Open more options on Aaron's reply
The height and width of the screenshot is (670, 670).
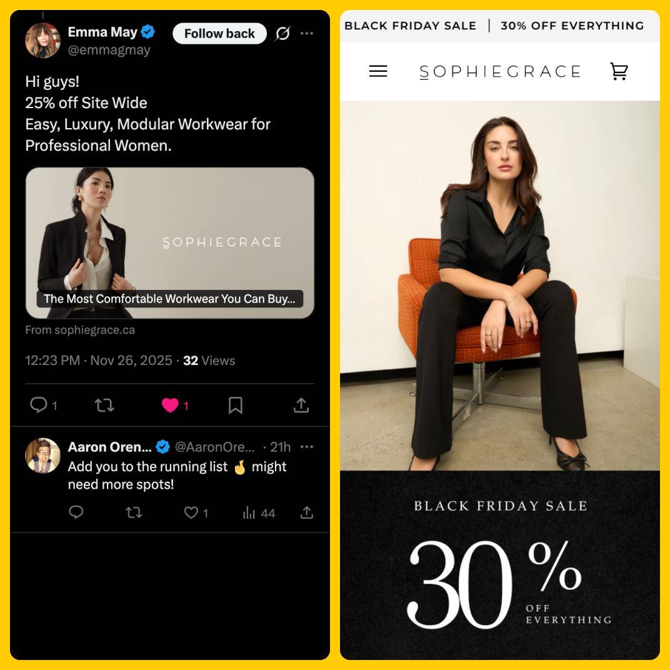(307, 447)
